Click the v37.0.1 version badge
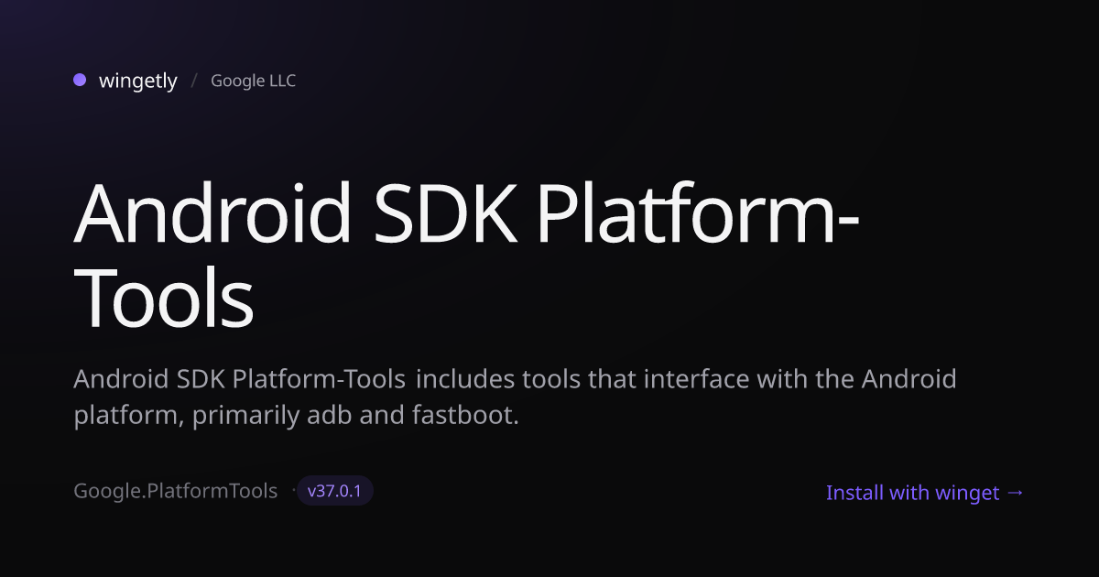1099x577 pixels. pyautogui.click(x=335, y=491)
